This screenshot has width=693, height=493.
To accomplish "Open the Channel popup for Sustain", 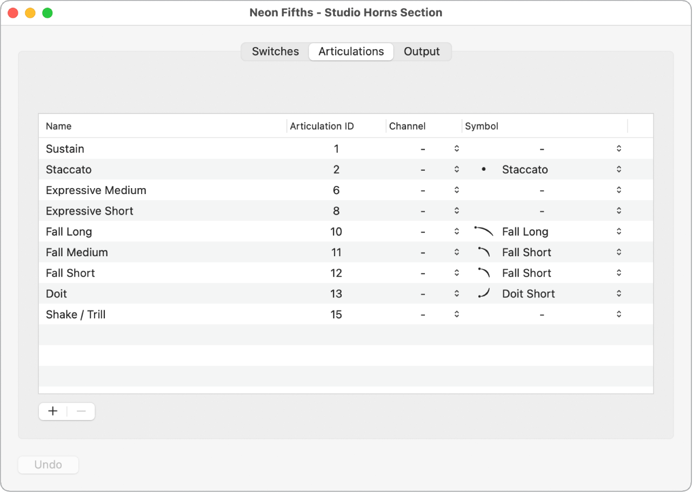I will tap(457, 149).
